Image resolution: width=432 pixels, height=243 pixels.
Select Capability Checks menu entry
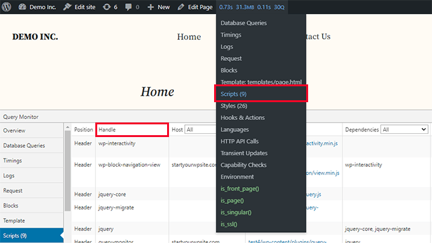tap(243, 165)
